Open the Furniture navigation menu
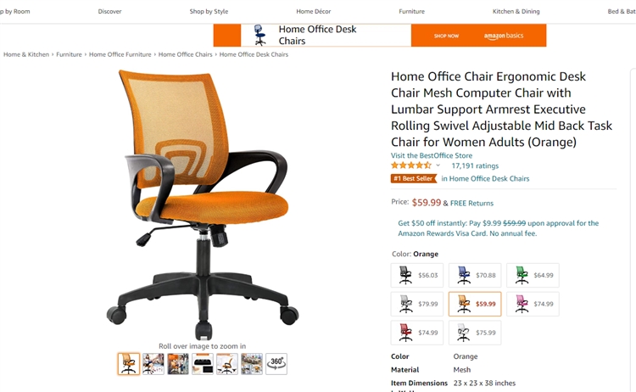Viewport: 636px width, 392px height. [411, 11]
